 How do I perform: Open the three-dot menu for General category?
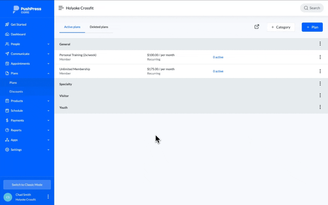[320, 44]
